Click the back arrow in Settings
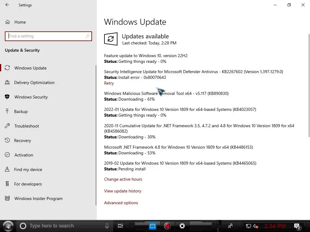310x232 pixels. (7, 5)
